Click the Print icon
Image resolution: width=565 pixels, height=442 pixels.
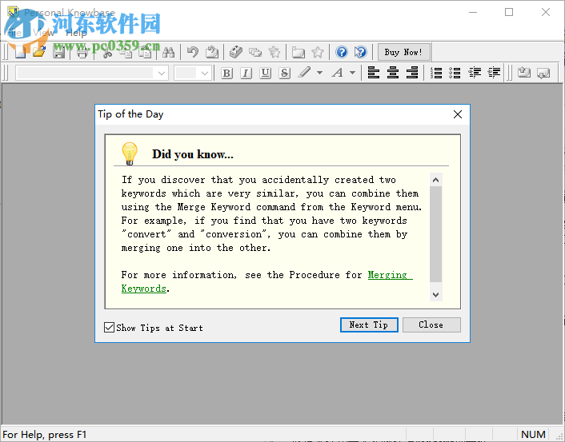[82, 53]
